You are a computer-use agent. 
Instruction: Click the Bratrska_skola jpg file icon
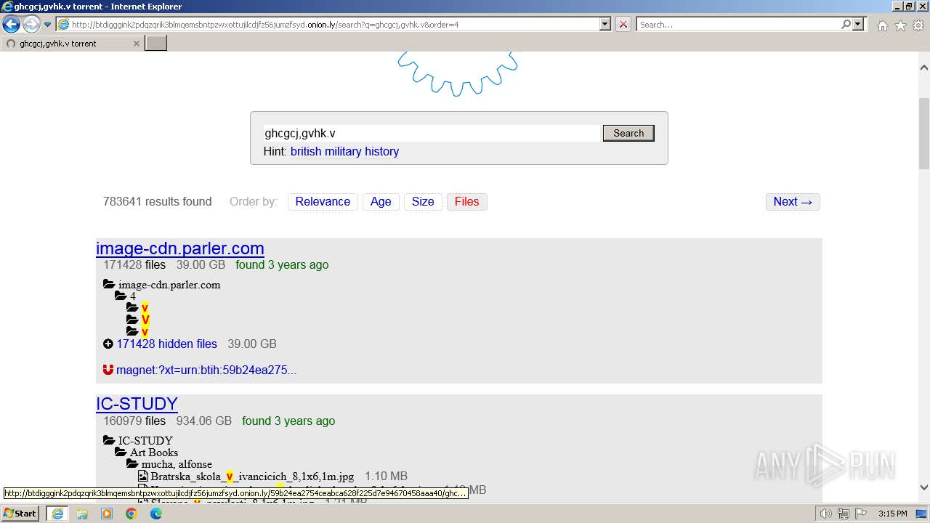click(x=143, y=477)
